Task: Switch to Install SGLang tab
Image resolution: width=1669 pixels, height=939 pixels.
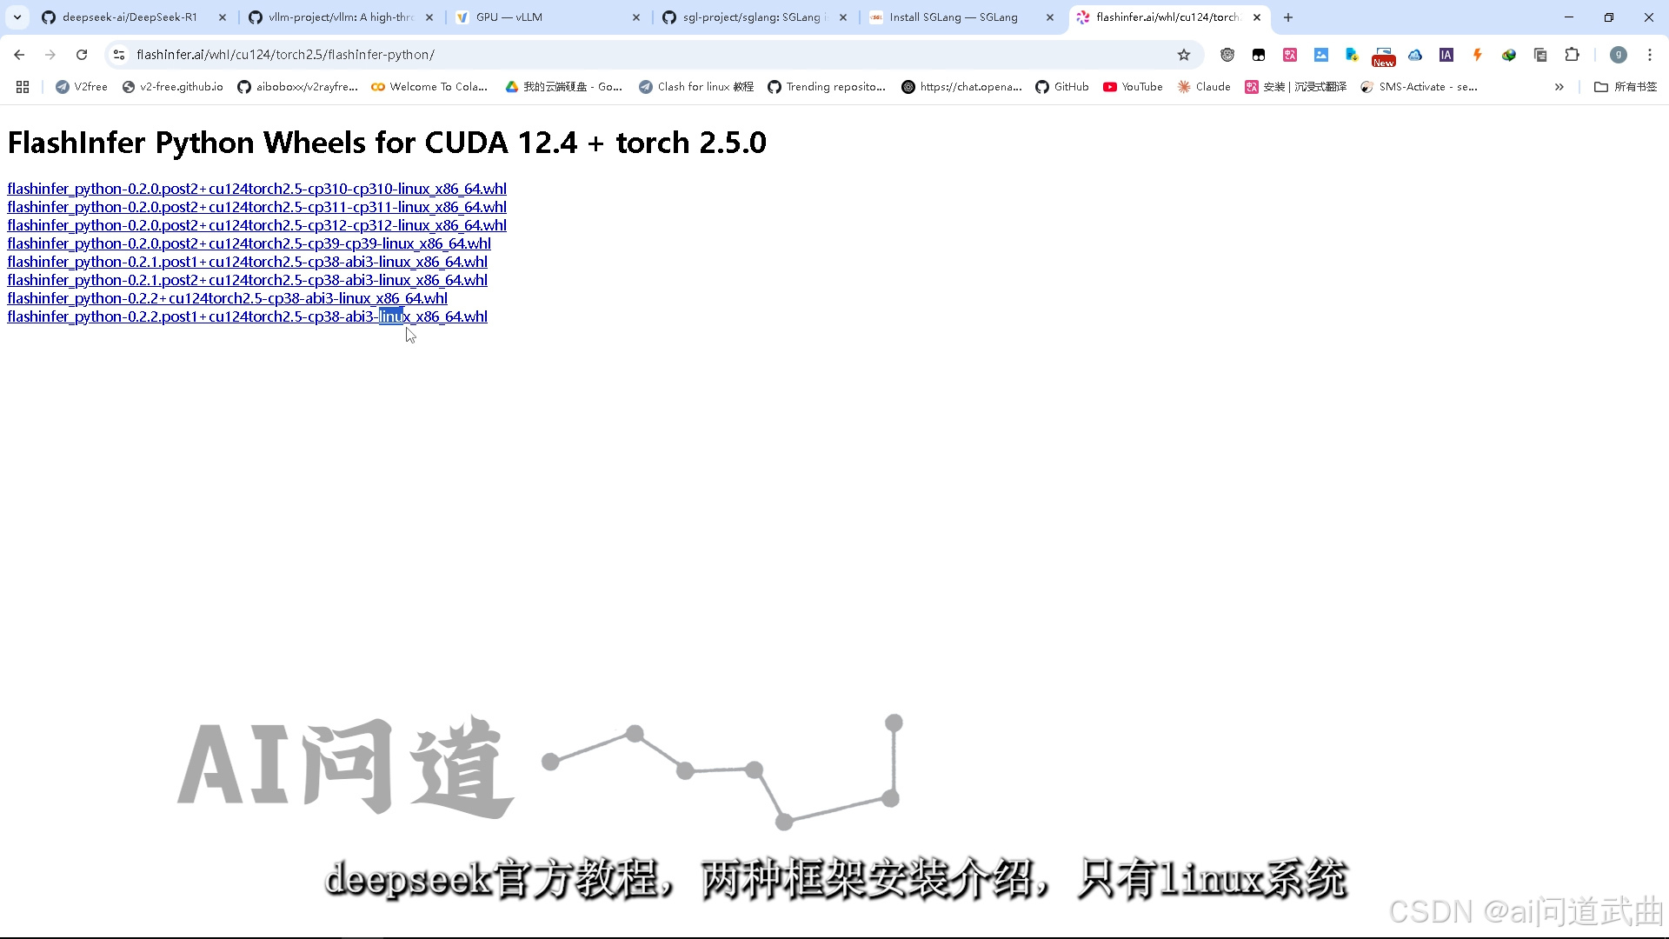Action: [x=953, y=17]
